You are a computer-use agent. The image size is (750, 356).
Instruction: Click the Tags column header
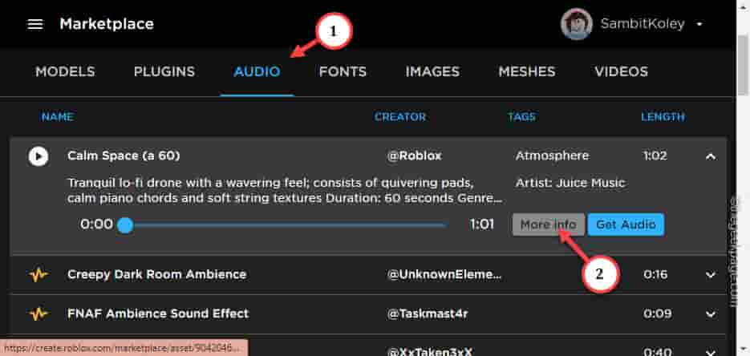pos(521,117)
